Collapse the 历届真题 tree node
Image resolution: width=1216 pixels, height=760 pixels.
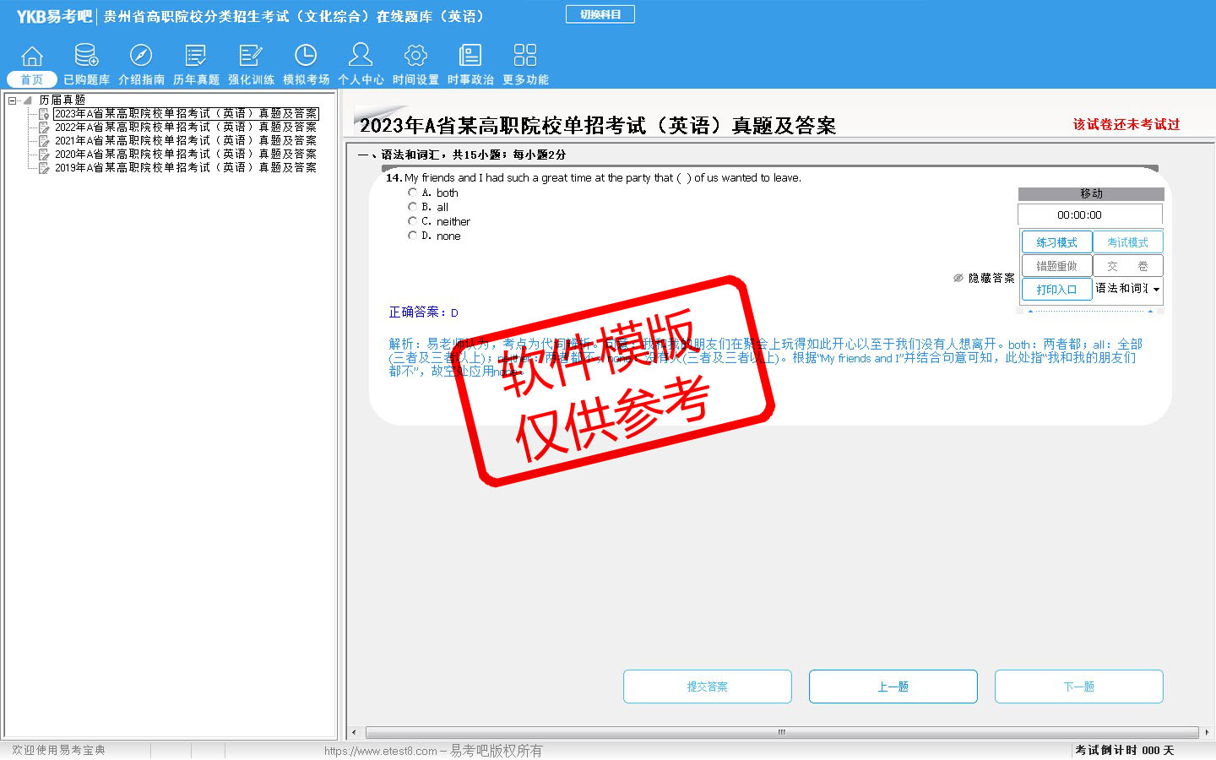(x=13, y=100)
